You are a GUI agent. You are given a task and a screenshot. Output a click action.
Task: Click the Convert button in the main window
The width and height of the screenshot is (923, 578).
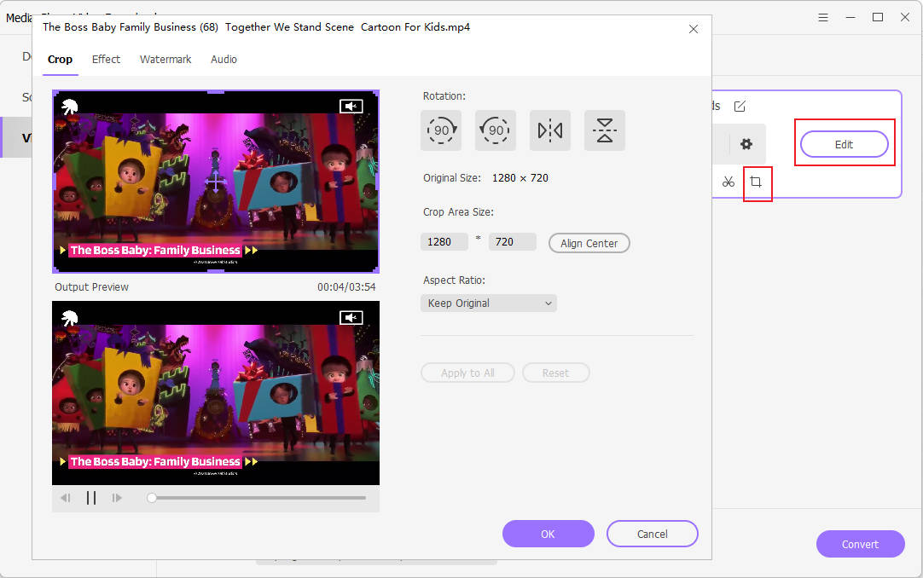(x=860, y=545)
